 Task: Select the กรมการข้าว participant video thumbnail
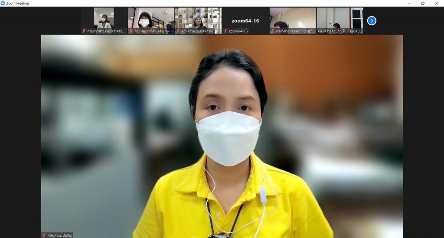pos(104,18)
